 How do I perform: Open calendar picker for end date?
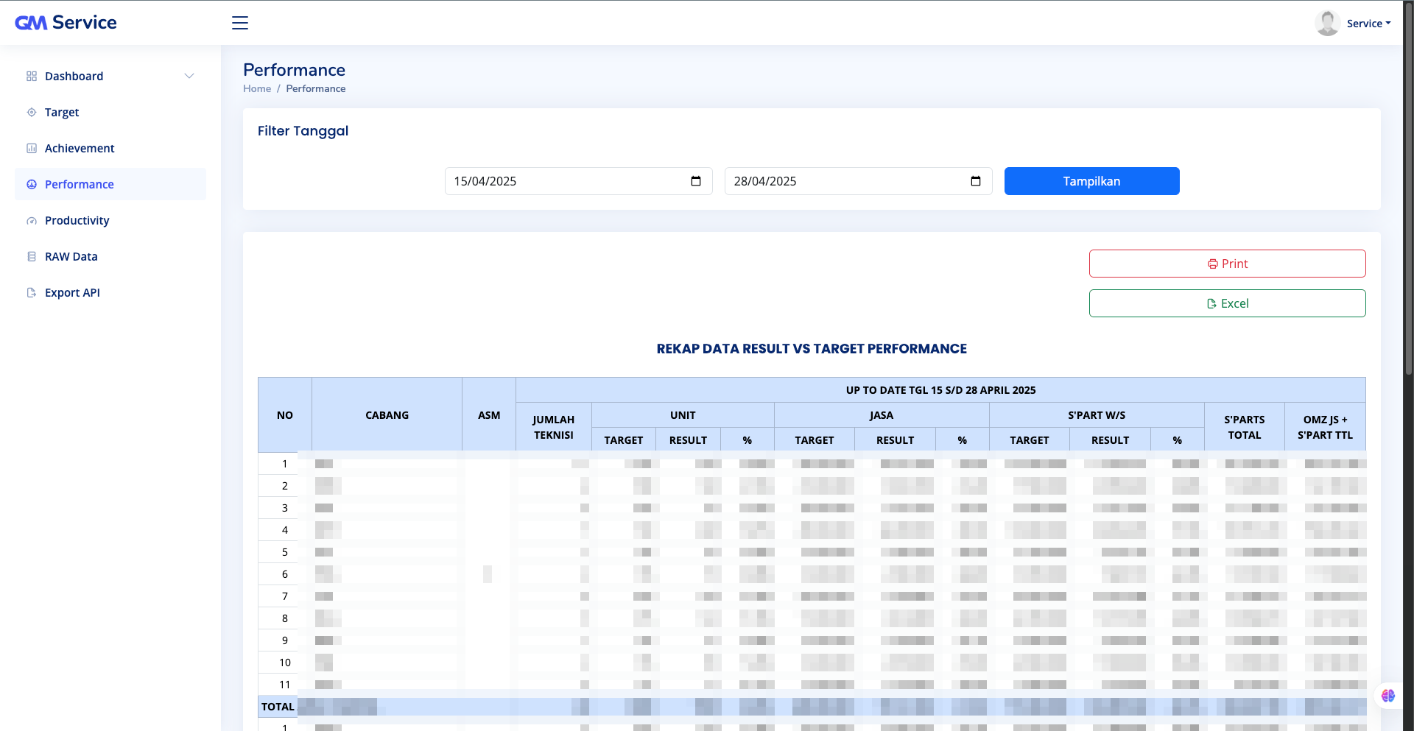point(976,181)
